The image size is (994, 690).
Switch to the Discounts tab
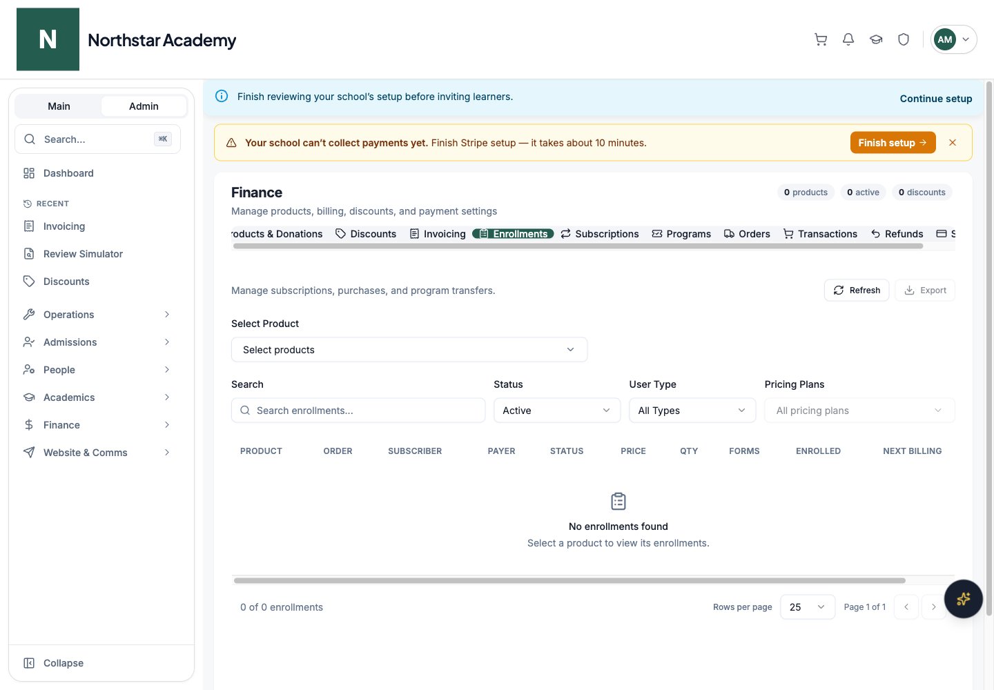coord(366,234)
